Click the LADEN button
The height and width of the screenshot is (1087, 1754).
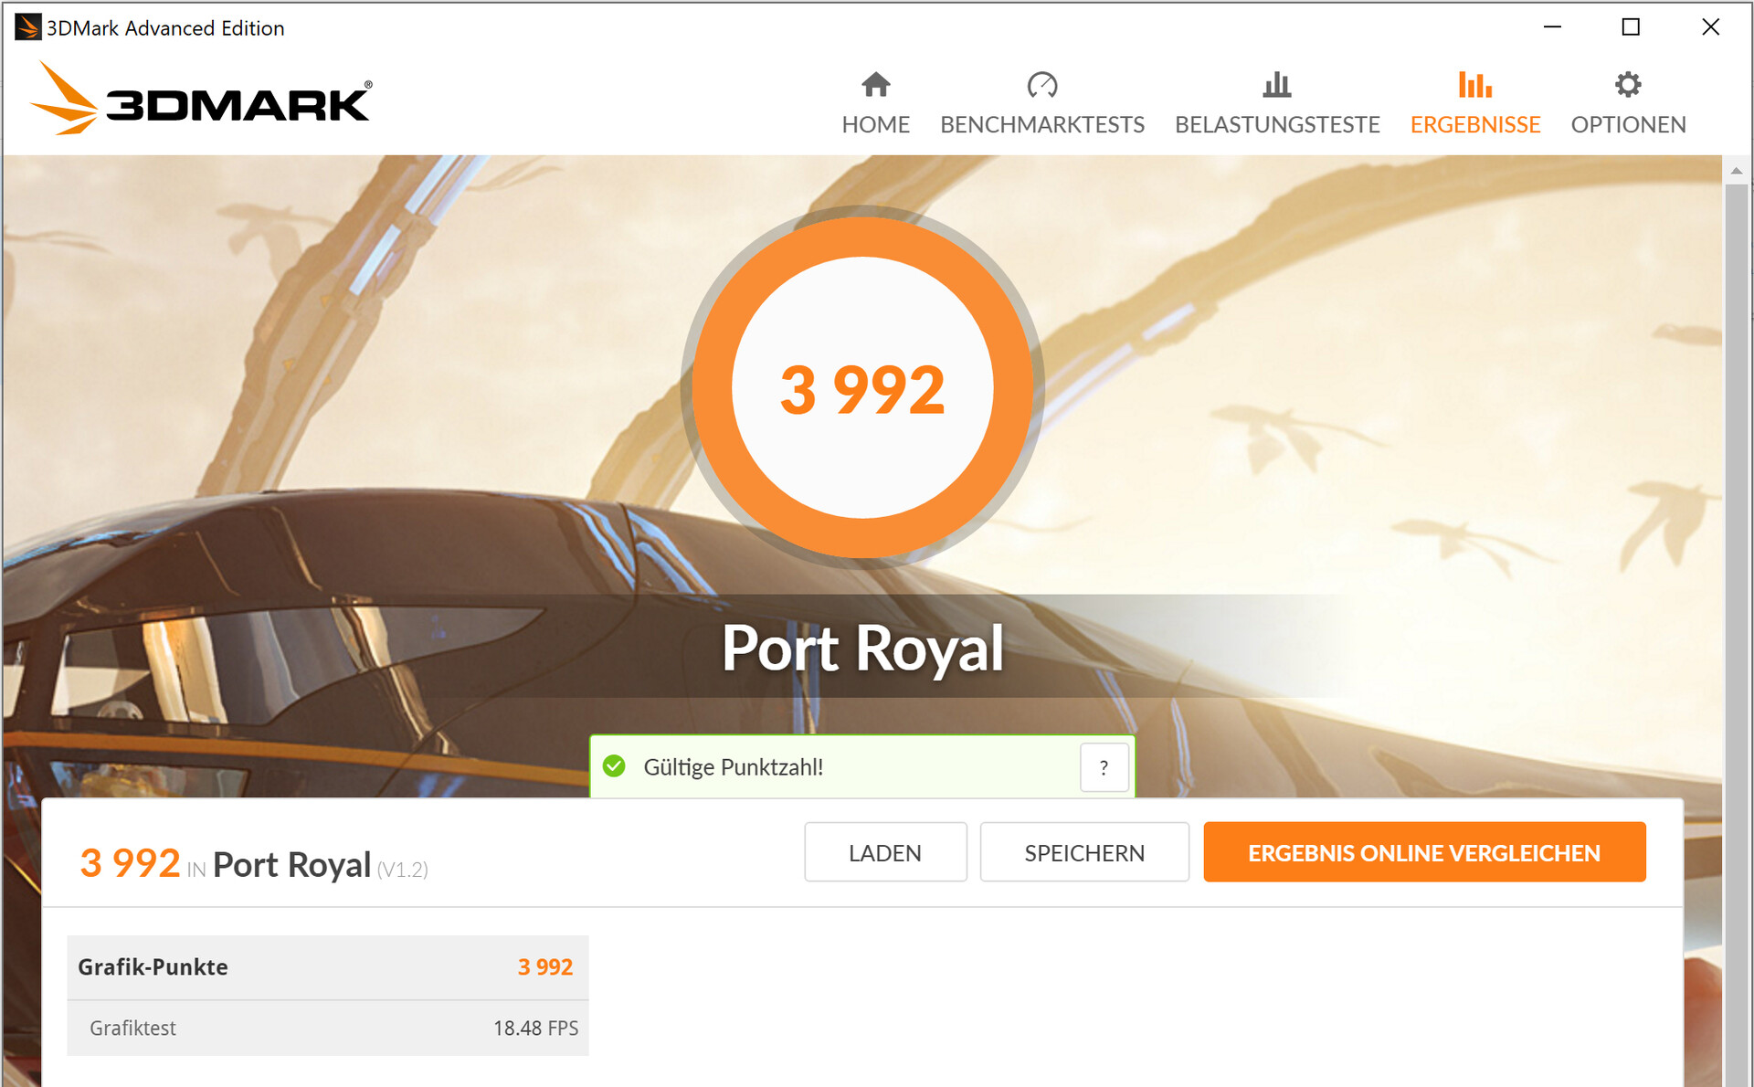pyautogui.click(x=885, y=852)
